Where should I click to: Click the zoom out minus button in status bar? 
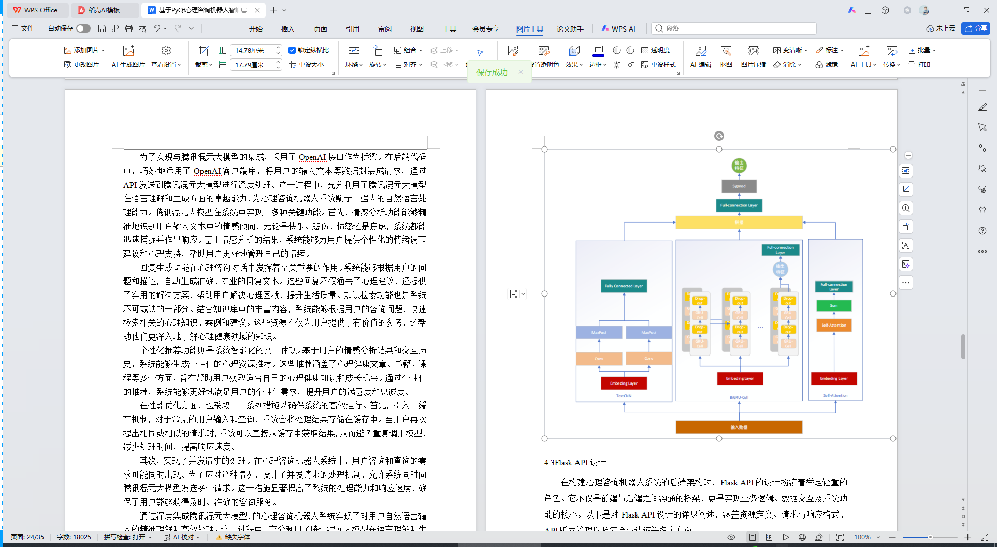(892, 537)
